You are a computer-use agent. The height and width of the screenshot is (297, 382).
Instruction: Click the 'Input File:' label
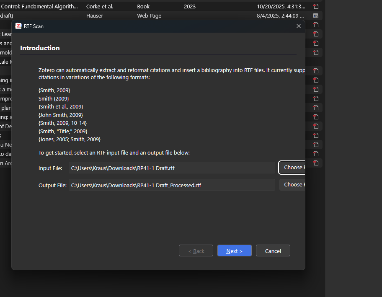tap(50, 168)
